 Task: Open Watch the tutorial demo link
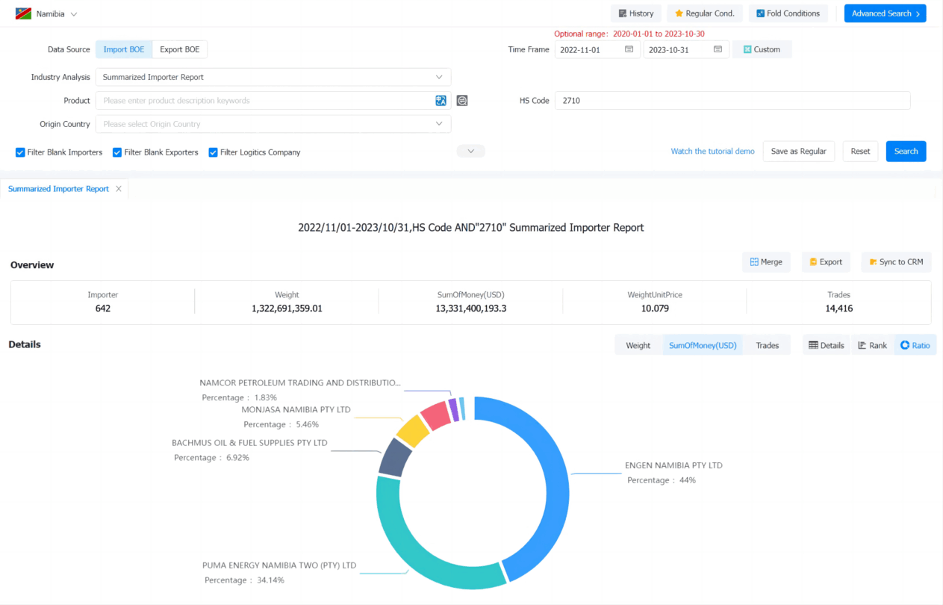[712, 151]
